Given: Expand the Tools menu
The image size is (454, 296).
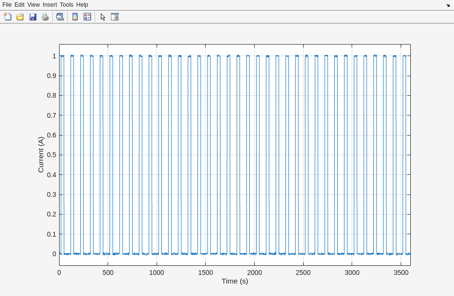Looking at the screenshot, I should click(66, 5).
